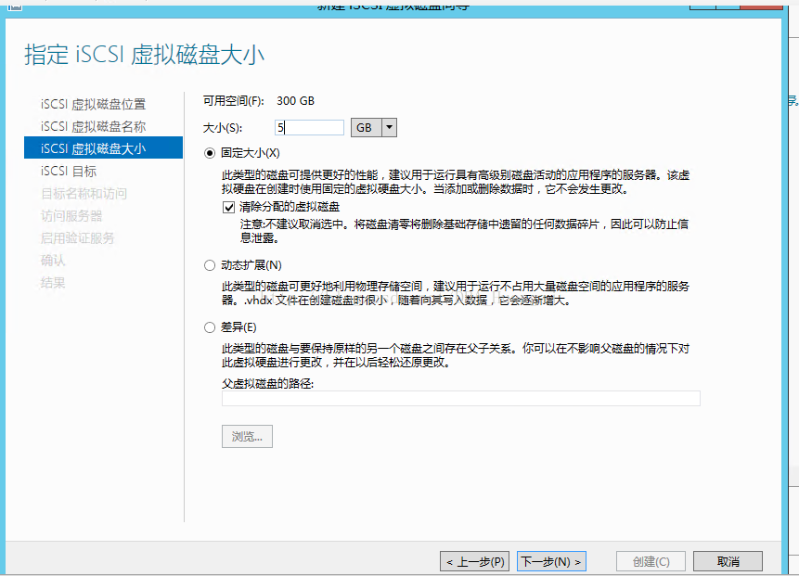
Task: Click the 可用空间(F) label
Action: point(233,101)
